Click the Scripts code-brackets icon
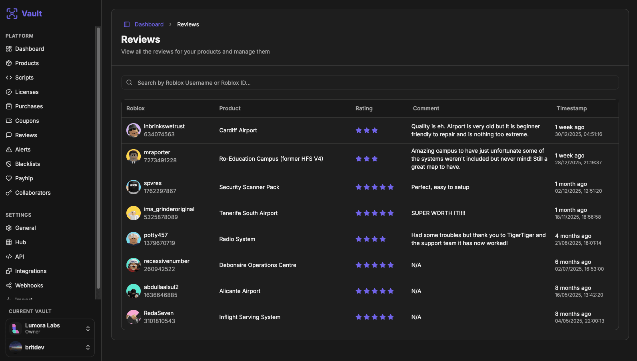 (9, 78)
